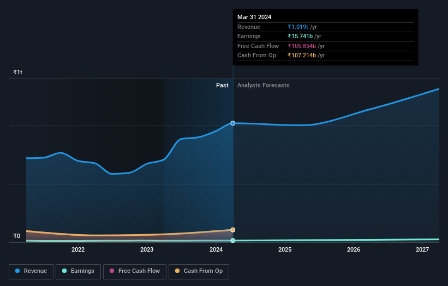Viewport: 448px width, 286px height.
Task: Select the 2025 x-axis label
Action: point(285,249)
